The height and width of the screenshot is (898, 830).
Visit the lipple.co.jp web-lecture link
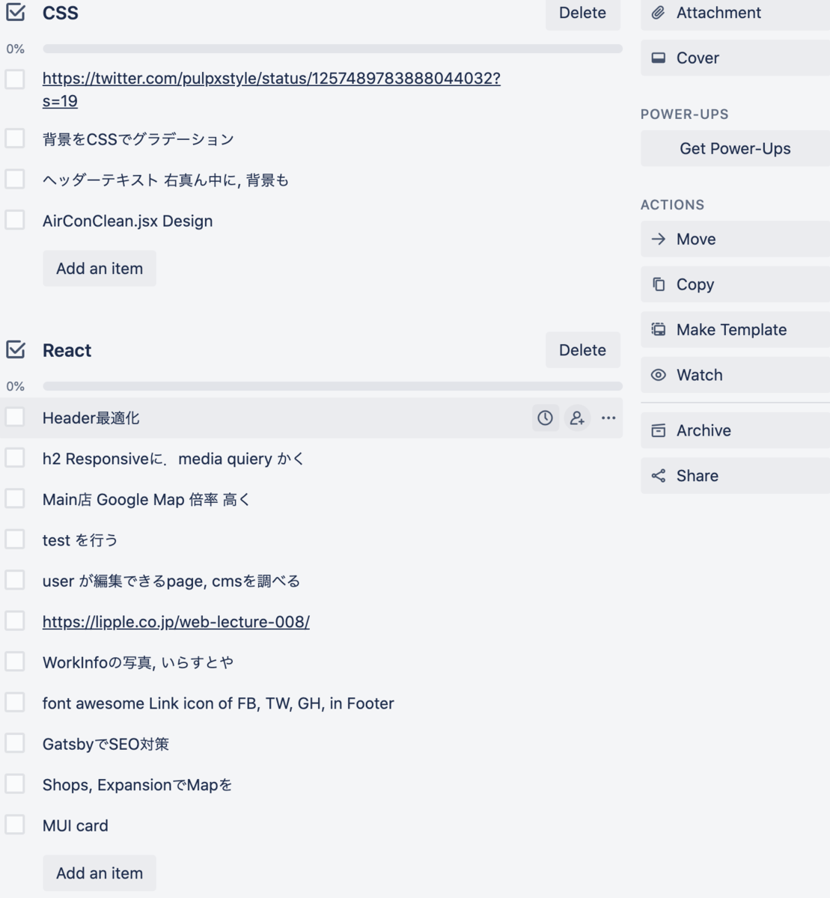point(177,621)
